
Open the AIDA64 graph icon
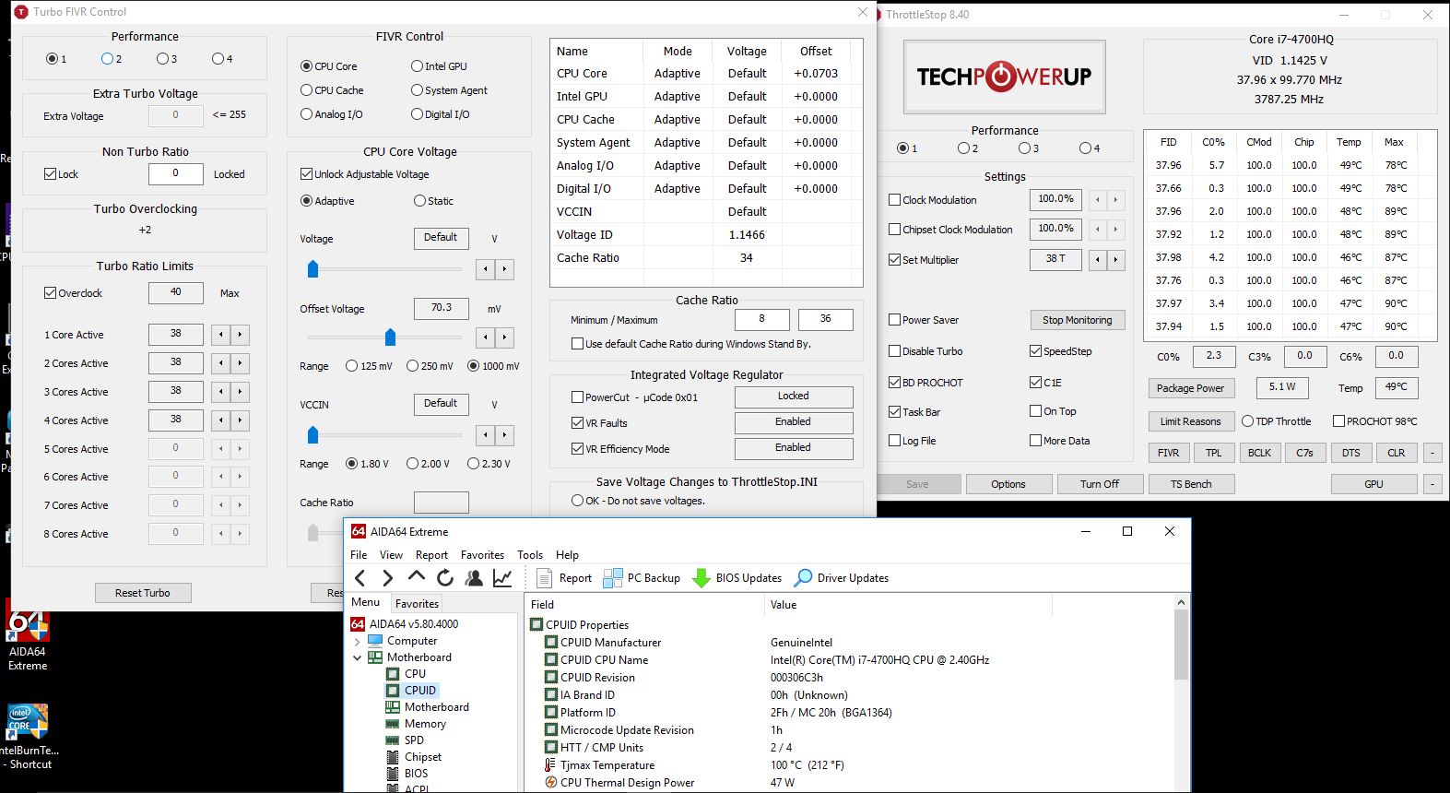502,578
